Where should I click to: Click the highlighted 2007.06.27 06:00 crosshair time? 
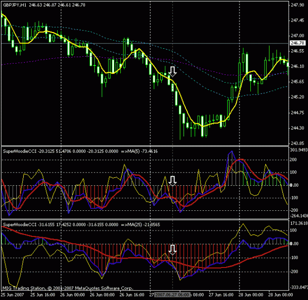172,295
